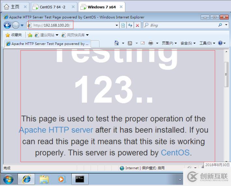The image size is (231, 186).
Task: Click the Read Mail icon
Action: coord(143,43)
